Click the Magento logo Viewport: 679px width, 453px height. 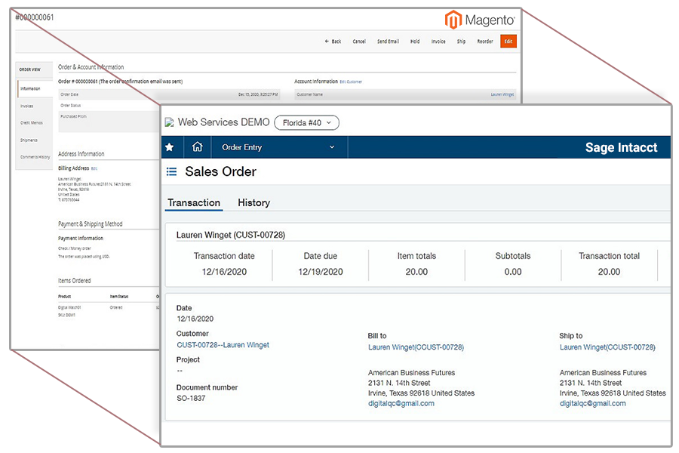tap(481, 20)
